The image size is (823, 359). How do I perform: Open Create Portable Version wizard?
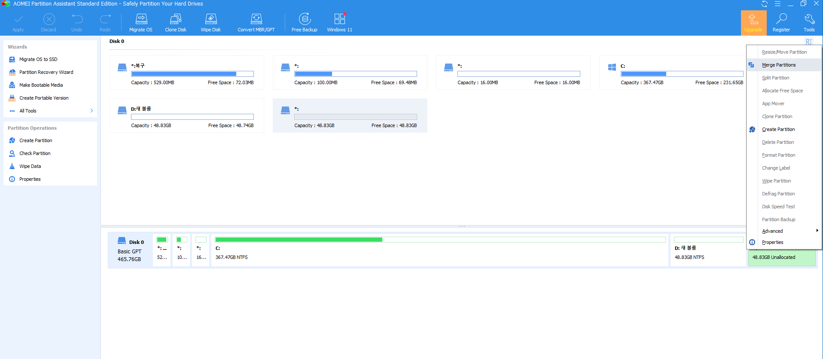44,98
